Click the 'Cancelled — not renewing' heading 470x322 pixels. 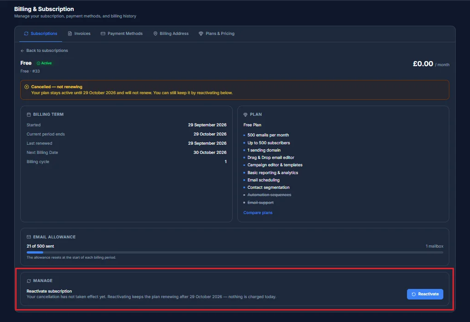coord(57,87)
